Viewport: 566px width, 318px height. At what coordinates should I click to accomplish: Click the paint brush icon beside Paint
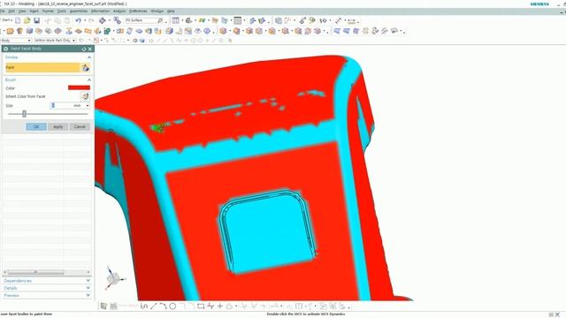(85, 67)
